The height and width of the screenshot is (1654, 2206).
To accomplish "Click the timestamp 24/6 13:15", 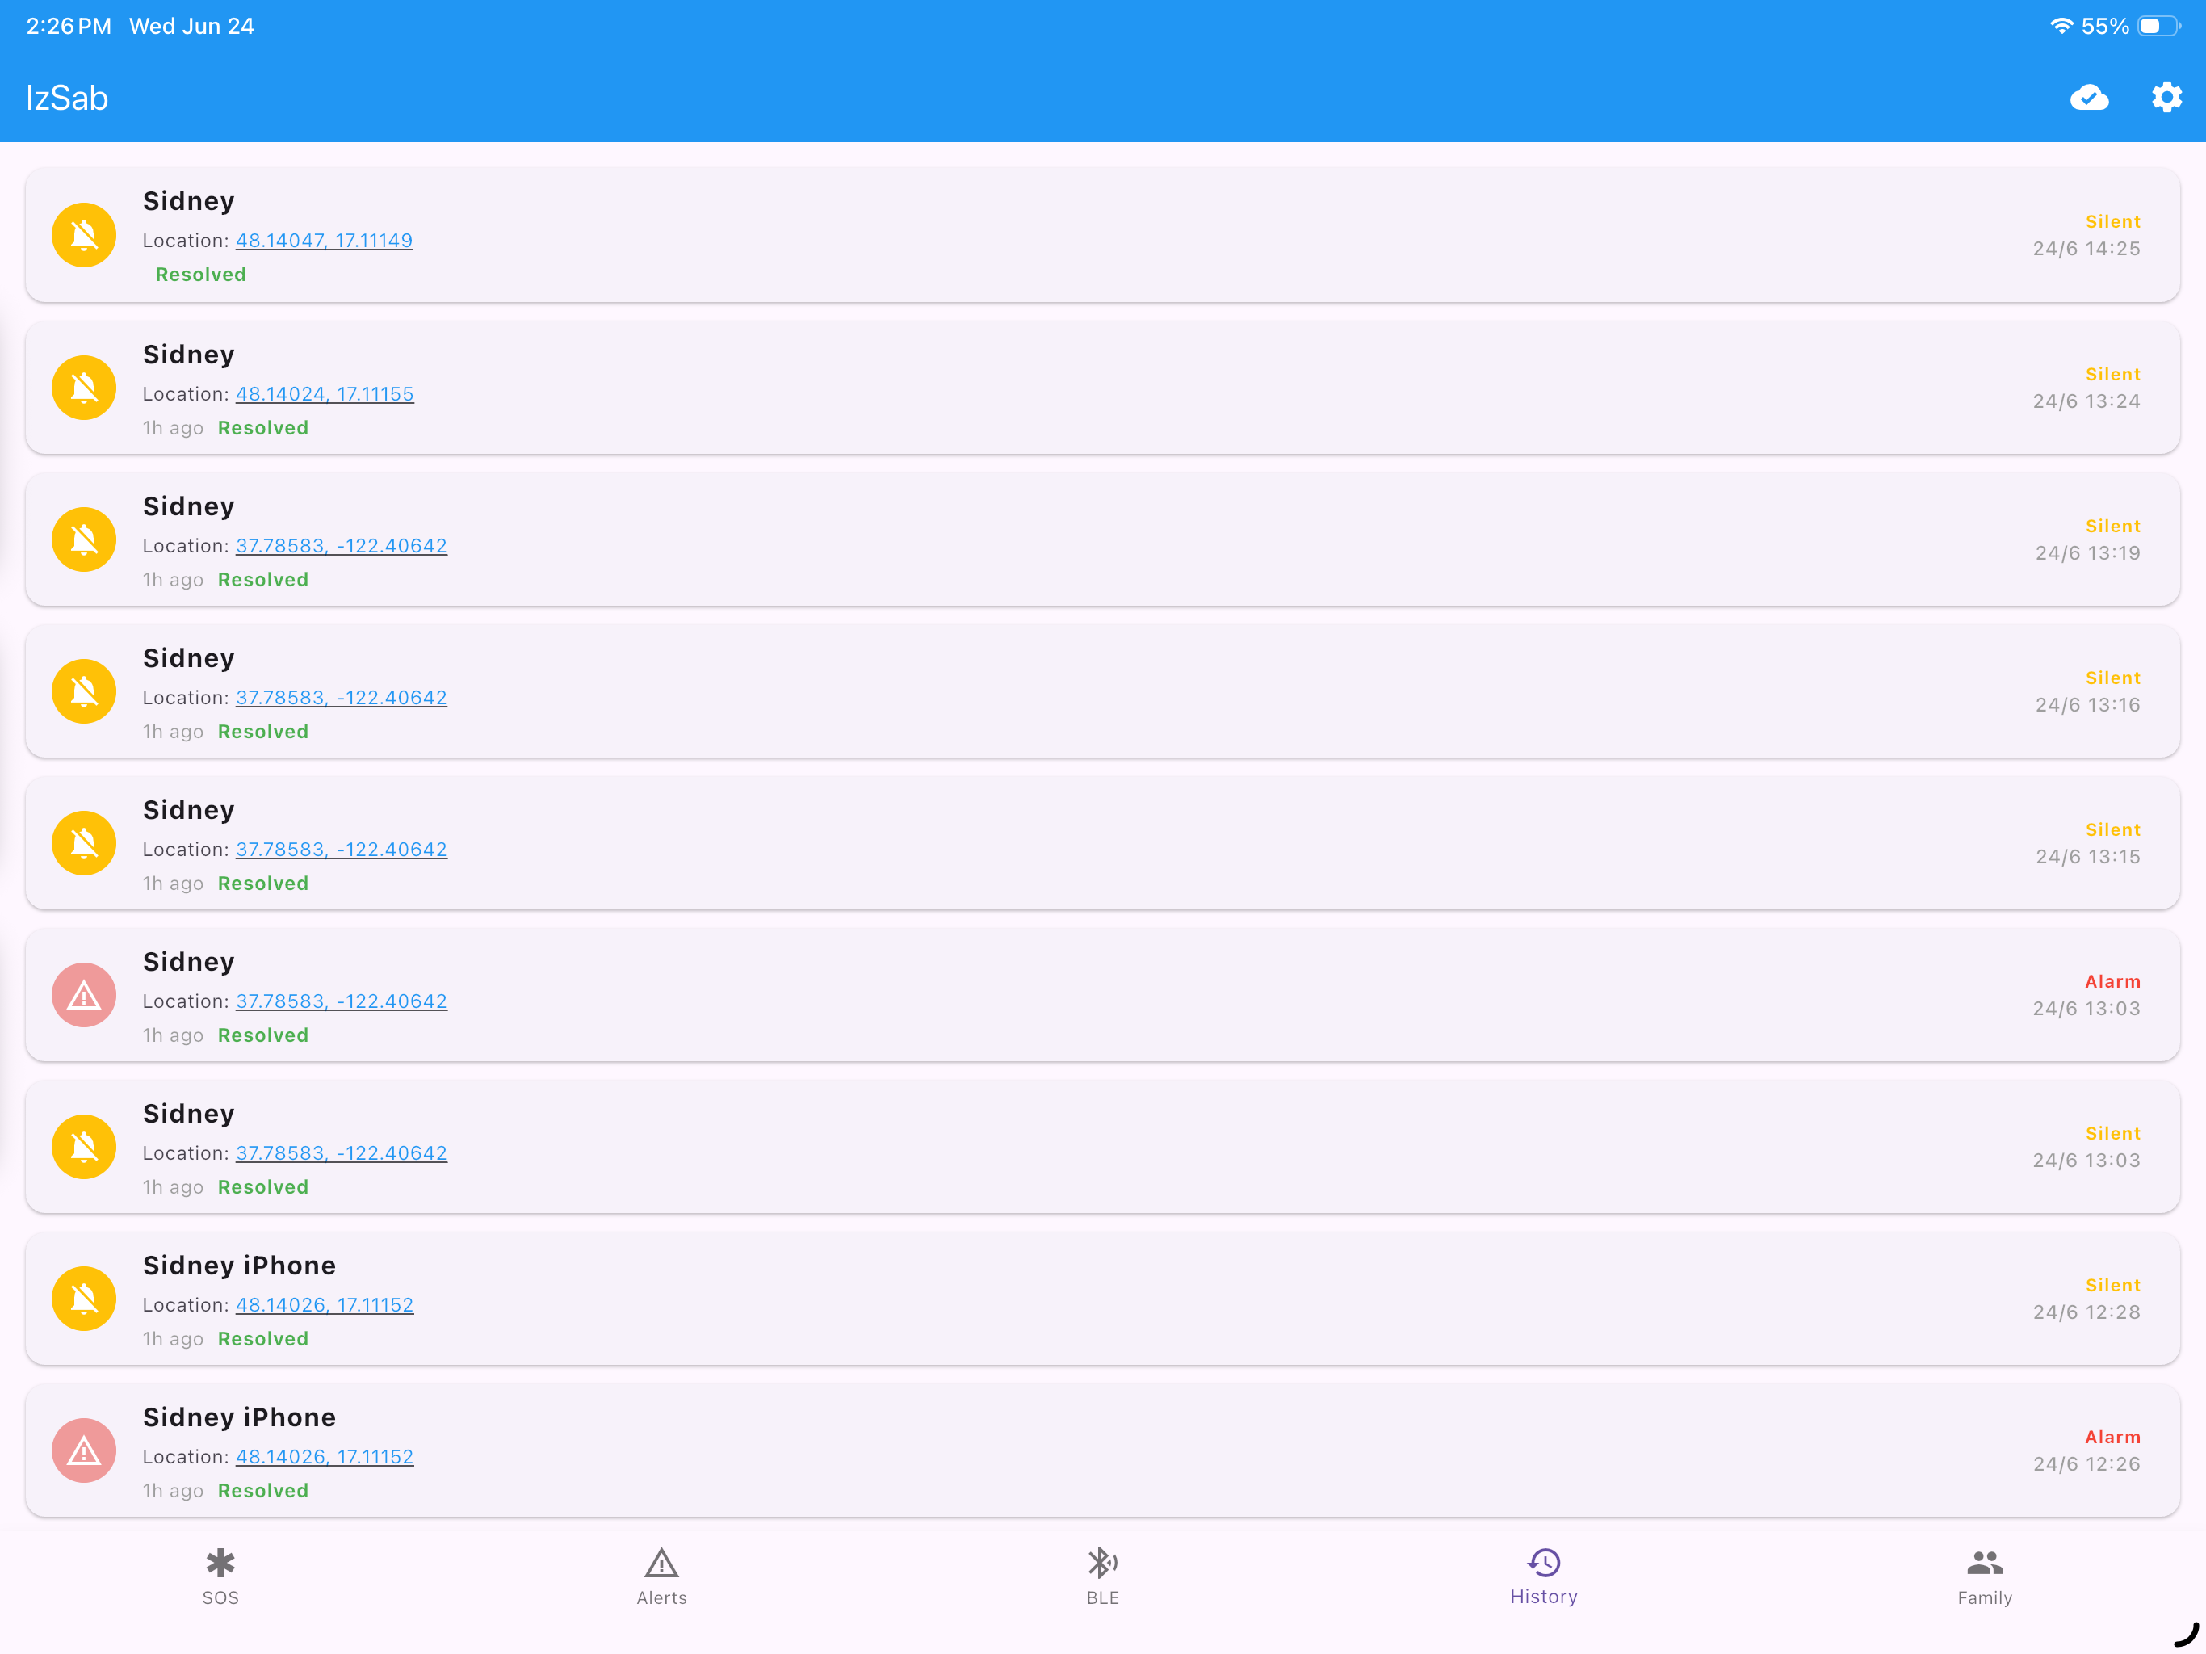I will [x=2087, y=856].
